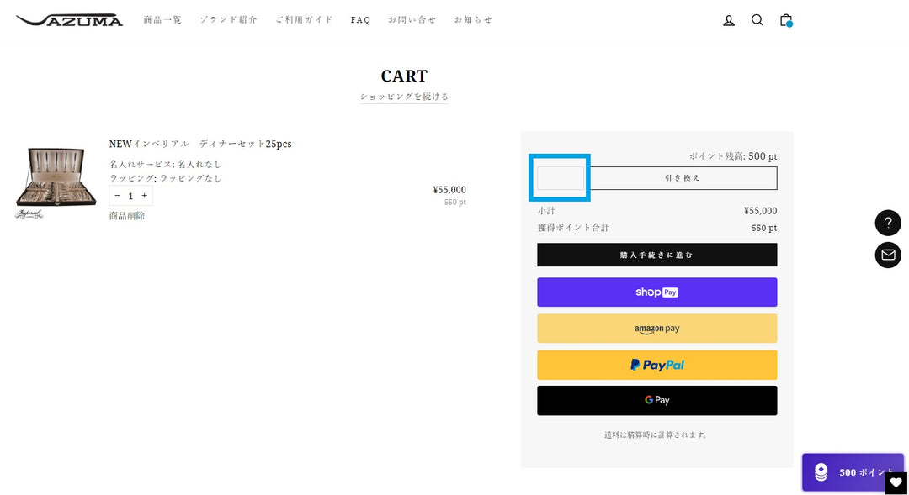Viewport: 909px width, 495px height.
Task: Click the AZUMA logo
Action: (x=69, y=20)
